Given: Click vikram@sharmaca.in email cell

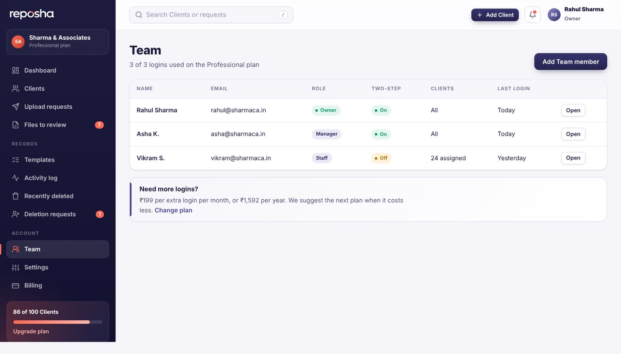Looking at the screenshot, I should pyautogui.click(x=241, y=158).
